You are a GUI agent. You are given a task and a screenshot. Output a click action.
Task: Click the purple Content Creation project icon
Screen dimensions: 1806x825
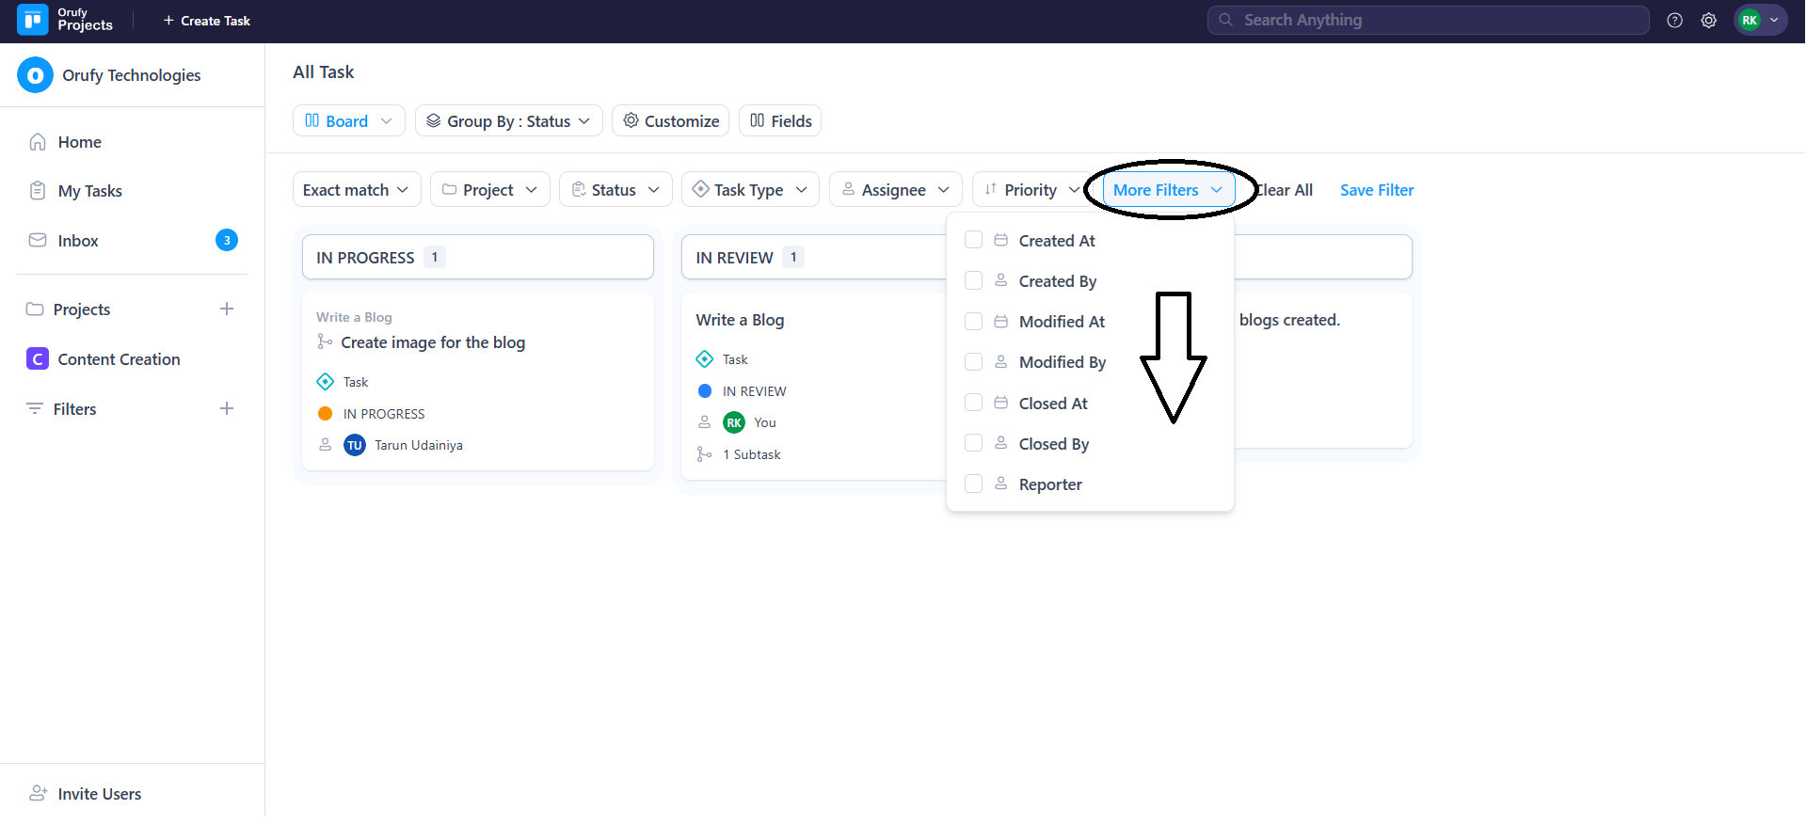(38, 359)
